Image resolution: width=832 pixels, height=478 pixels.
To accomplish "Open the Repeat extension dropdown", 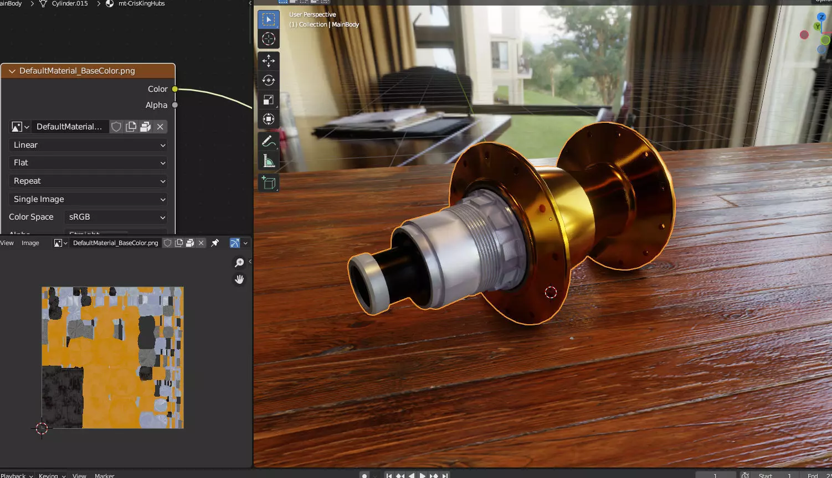I will pos(88,181).
